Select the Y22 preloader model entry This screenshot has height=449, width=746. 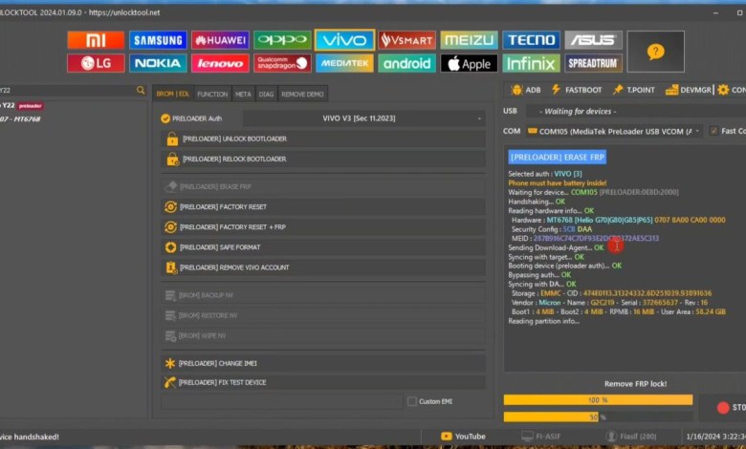(23, 106)
